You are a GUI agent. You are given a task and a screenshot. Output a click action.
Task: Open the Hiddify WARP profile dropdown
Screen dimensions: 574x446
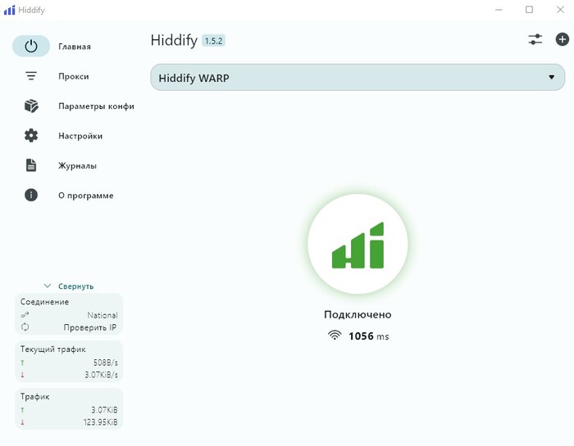click(358, 78)
